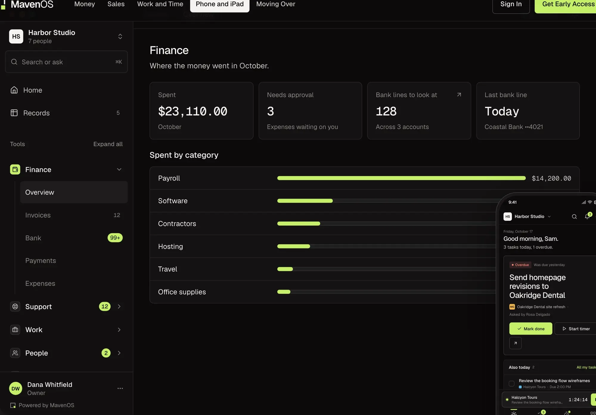Tap the Halcyon Tours running timer bar
The height and width of the screenshot is (415, 596).
tap(548, 399)
